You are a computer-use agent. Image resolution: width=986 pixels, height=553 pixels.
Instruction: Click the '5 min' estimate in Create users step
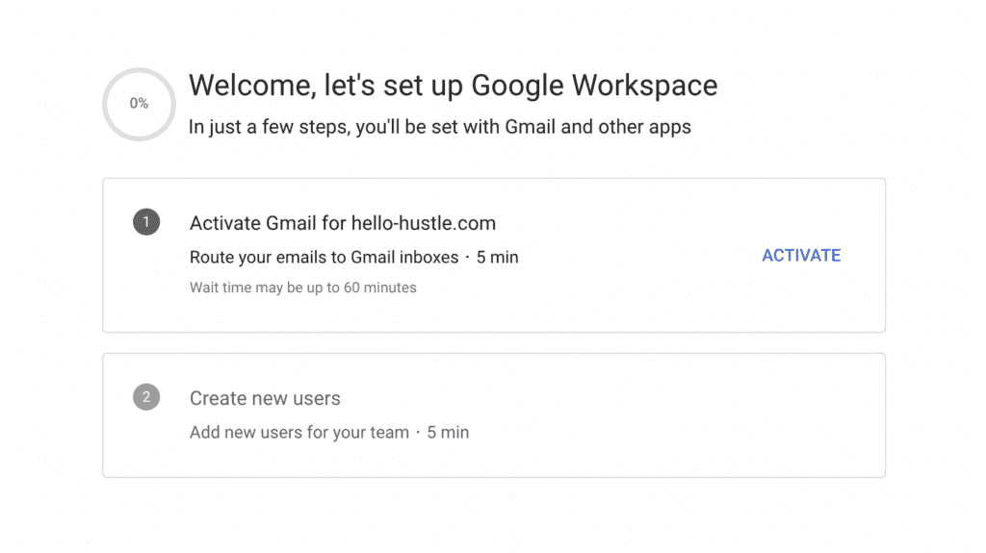pyautogui.click(x=448, y=432)
